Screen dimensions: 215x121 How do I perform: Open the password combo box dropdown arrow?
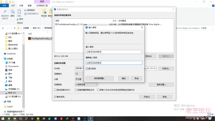[x=141, y=52]
